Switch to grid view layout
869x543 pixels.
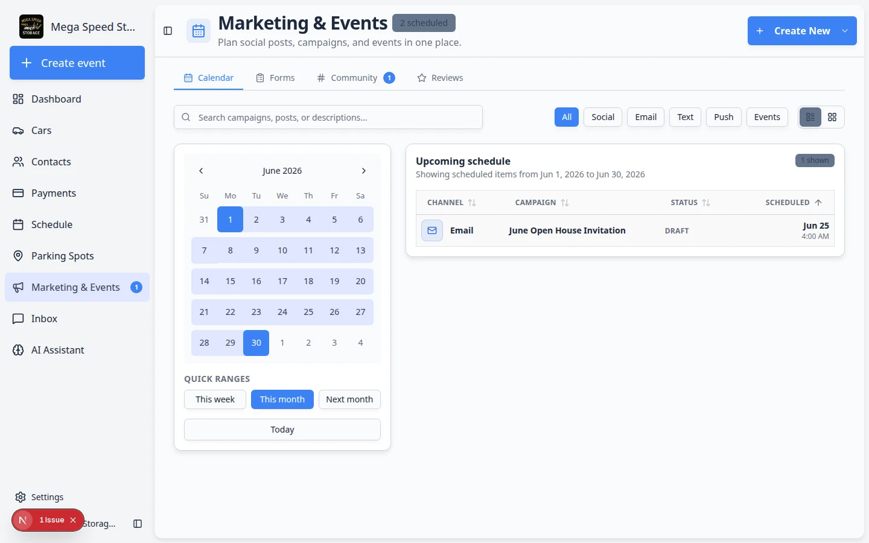coord(832,117)
